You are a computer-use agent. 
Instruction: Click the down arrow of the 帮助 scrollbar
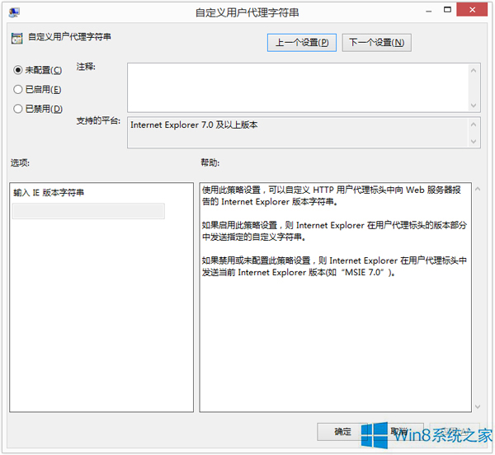point(478,406)
